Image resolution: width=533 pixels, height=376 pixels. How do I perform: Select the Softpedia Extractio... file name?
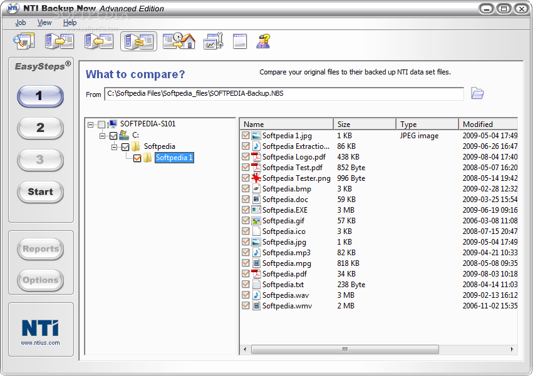pos(296,146)
